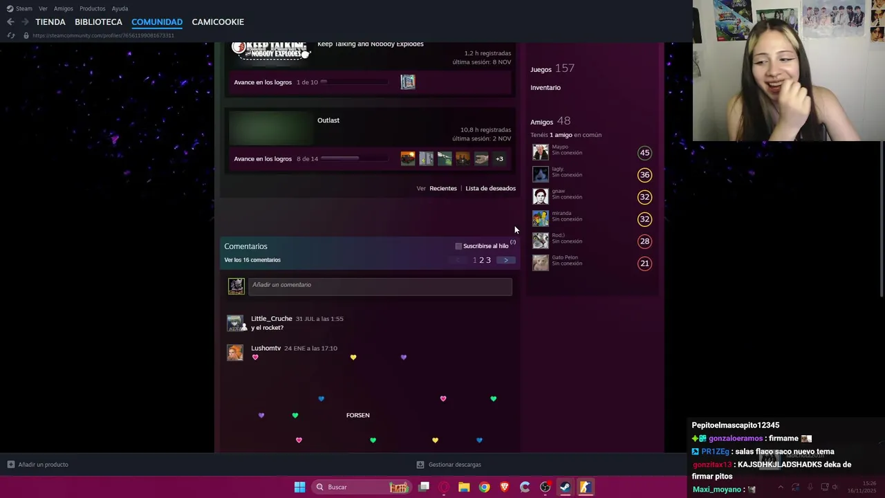Open Little_Cruche's commenter avatar
885x498 pixels.
tap(235, 323)
